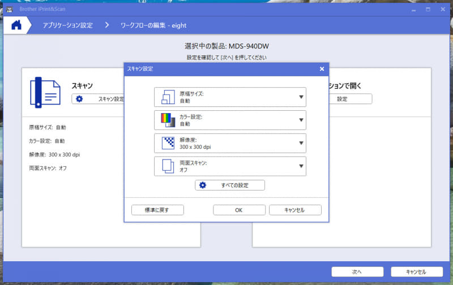Click the scanner document icon in main window
This screenshot has height=285, width=453.
45,92
